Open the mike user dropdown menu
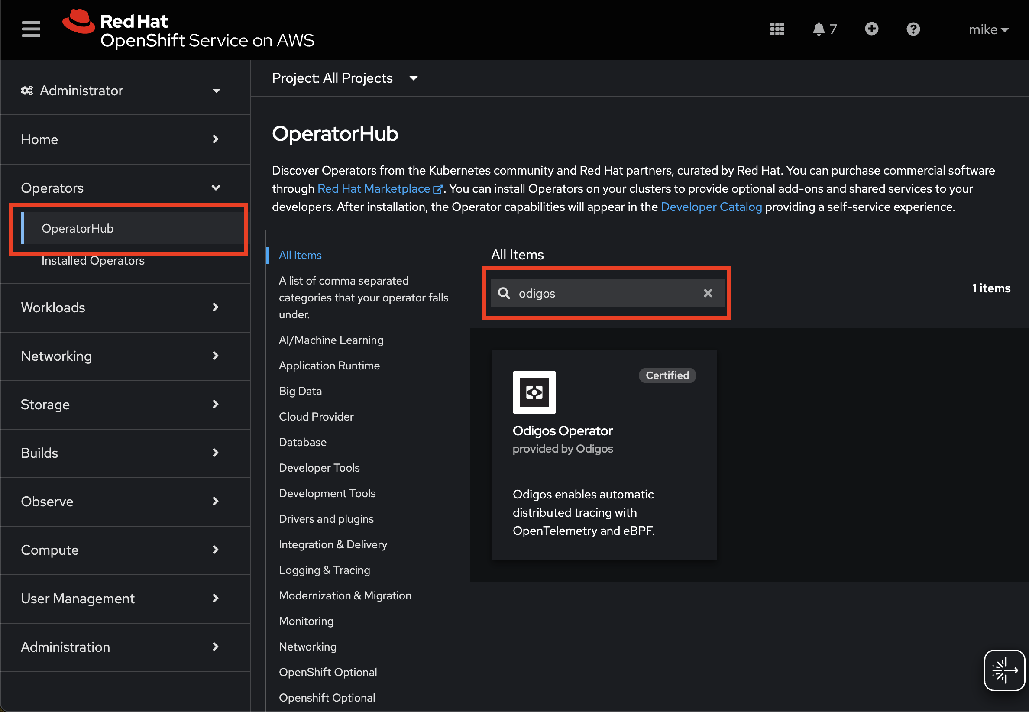 (988, 30)
